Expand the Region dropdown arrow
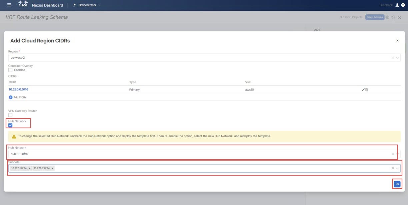Viewport: 408px width, 205px height. point(397,58)
